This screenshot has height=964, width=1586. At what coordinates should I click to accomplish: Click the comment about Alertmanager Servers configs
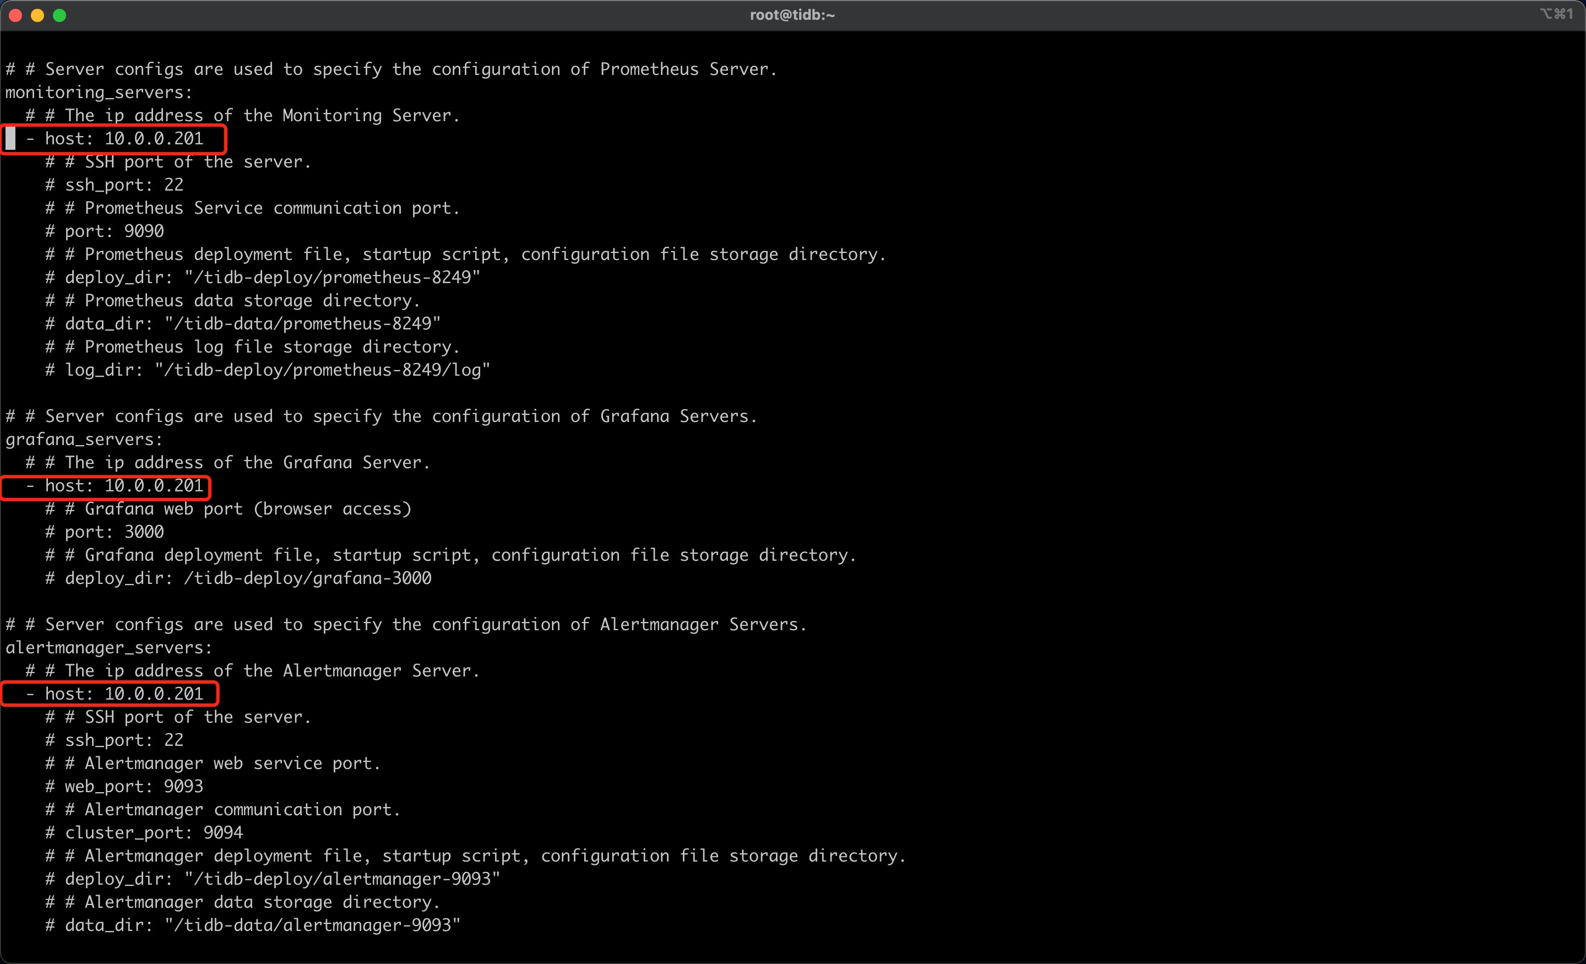[406, 625]
